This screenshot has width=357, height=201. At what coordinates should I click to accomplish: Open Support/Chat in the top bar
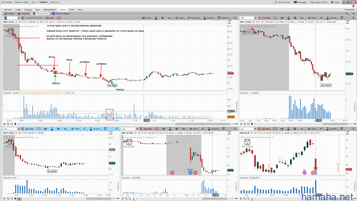319,2
